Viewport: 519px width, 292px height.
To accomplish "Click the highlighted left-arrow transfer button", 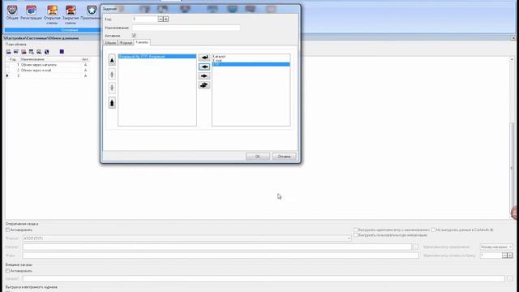I will pos(204,67).
